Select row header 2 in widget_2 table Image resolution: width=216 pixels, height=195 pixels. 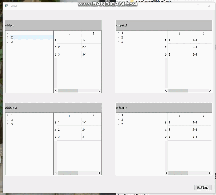pos(166,47)
